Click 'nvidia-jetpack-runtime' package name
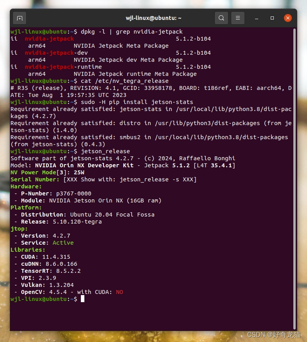This screenshot has width=307, height=342. [x=63, y=67]
